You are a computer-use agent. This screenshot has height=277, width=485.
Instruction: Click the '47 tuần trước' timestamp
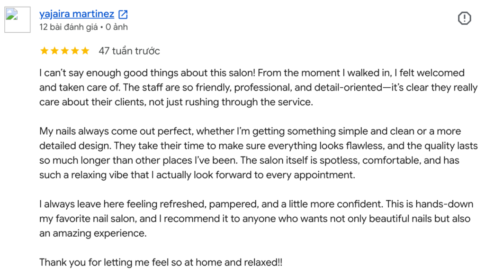click(129, 51)
